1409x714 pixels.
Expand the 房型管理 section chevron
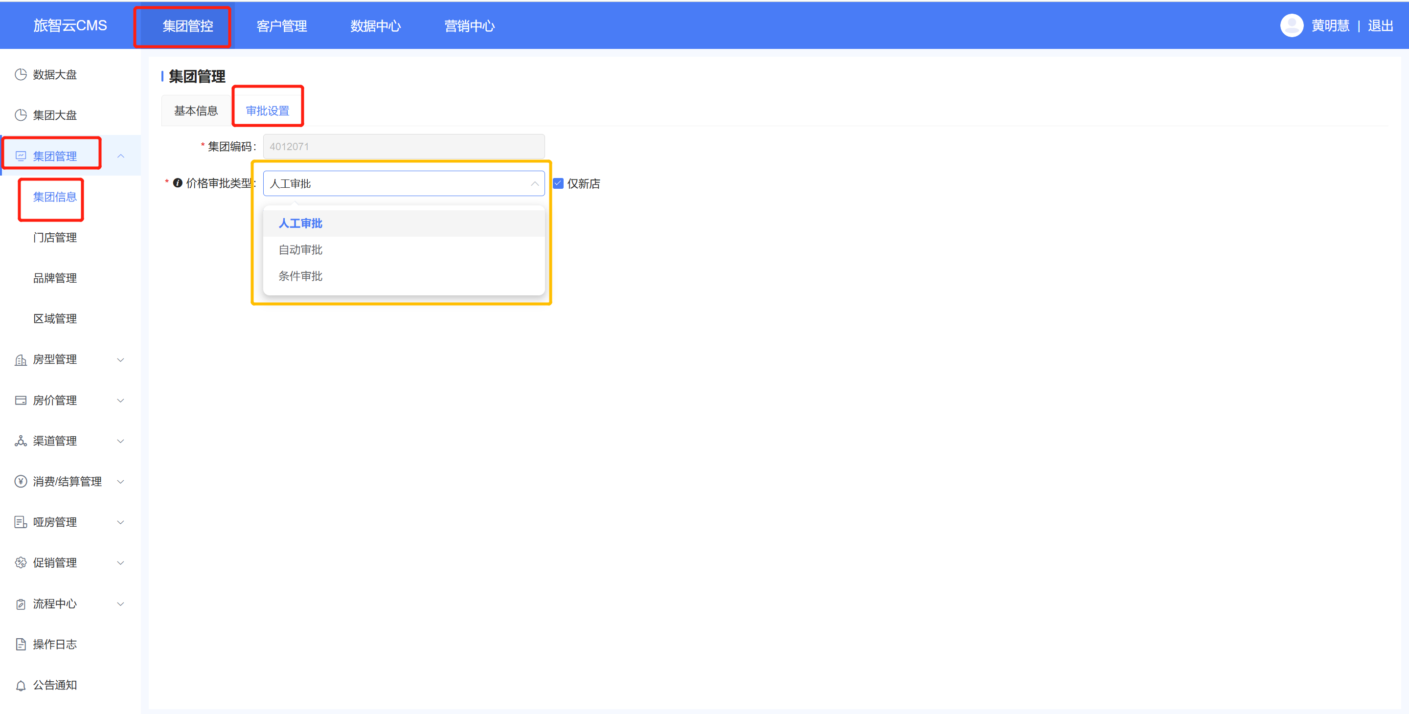coord(121,360)
